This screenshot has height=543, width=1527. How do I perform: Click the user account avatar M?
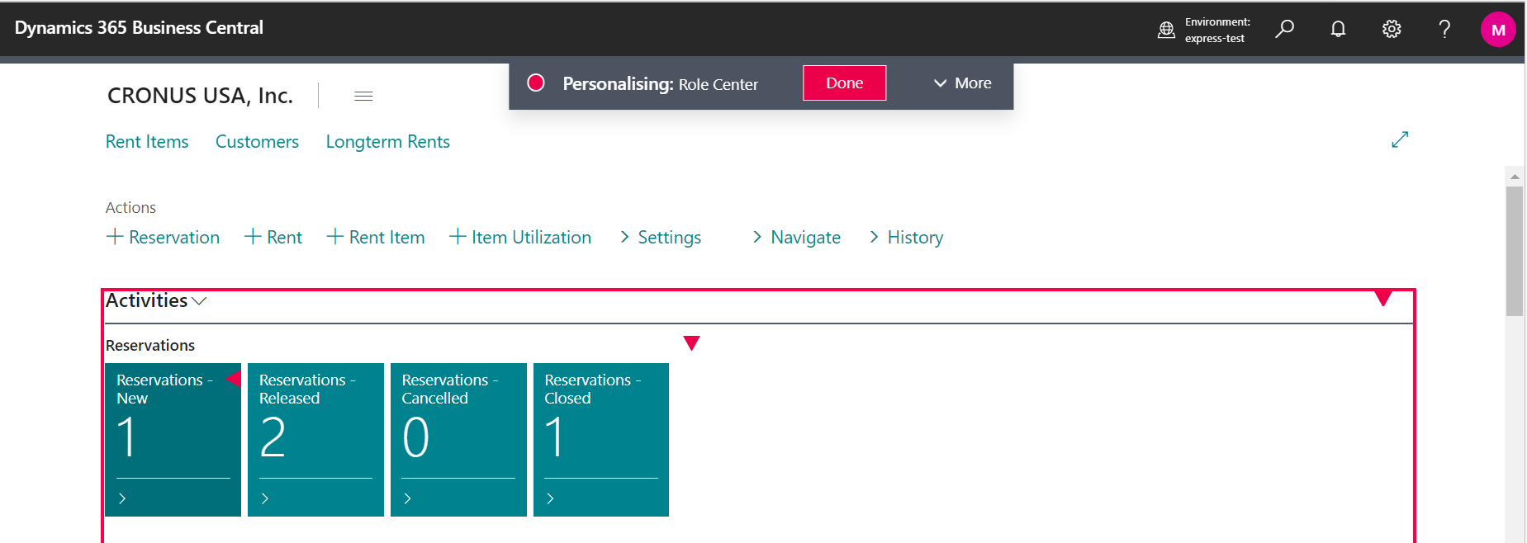coord(1497,30)
